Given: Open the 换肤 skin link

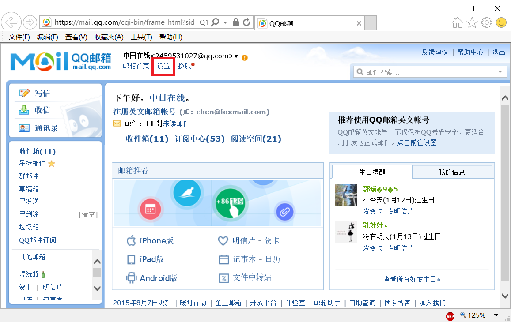Looking at the screenshot, I should (x=185, y=66).
